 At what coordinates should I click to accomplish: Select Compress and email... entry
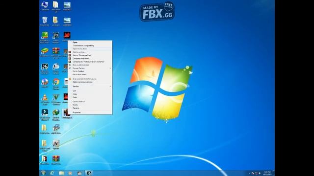90,59
